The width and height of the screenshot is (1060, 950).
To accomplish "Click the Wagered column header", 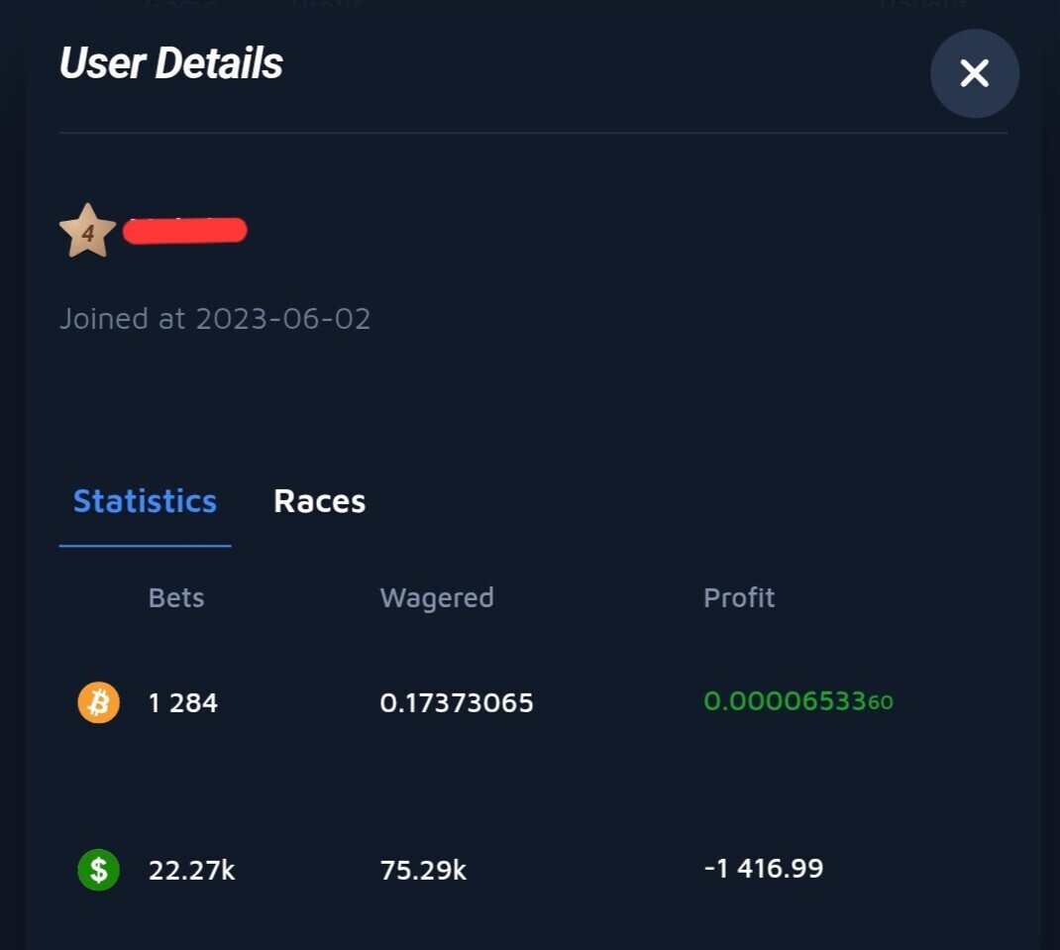I will coord(437,598).
